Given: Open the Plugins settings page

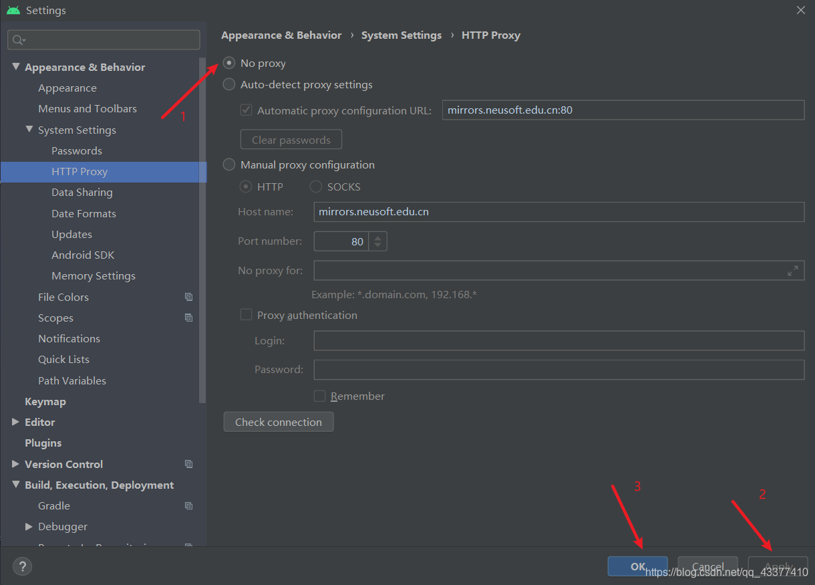Looking at the screenshot, I should coord(43,443).
